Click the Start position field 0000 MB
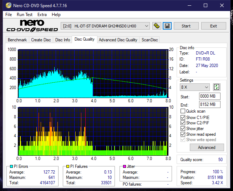Image resolution: width=233 pixels, height=191 pixels. click(x=209, y=96)
